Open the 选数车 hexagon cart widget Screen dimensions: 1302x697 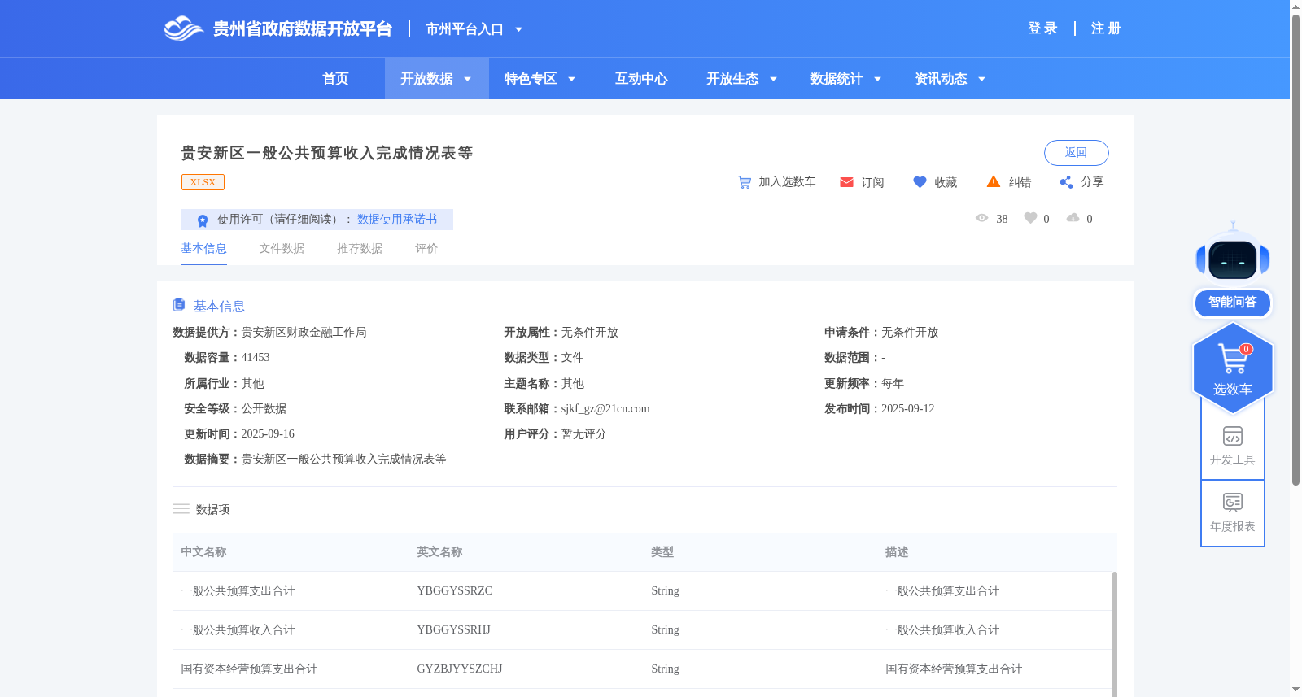(1233, 368)
